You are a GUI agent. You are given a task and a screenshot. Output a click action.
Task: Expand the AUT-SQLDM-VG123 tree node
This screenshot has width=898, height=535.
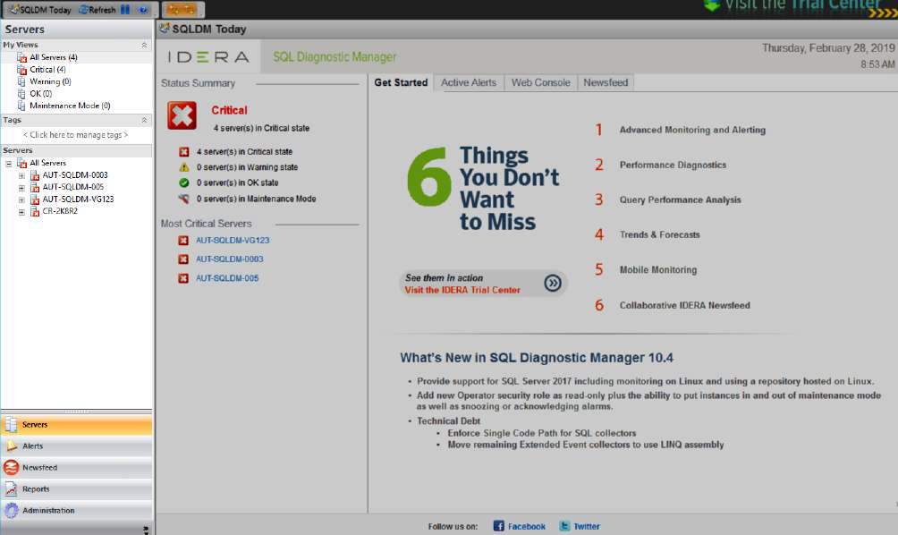tap(21, 200)
